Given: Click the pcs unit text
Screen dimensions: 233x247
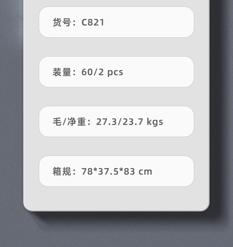Looking at the screenshot, I should (115, 72).
